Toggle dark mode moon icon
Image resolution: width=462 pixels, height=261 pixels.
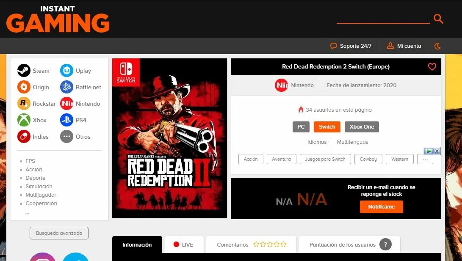(x=437, y=46)
